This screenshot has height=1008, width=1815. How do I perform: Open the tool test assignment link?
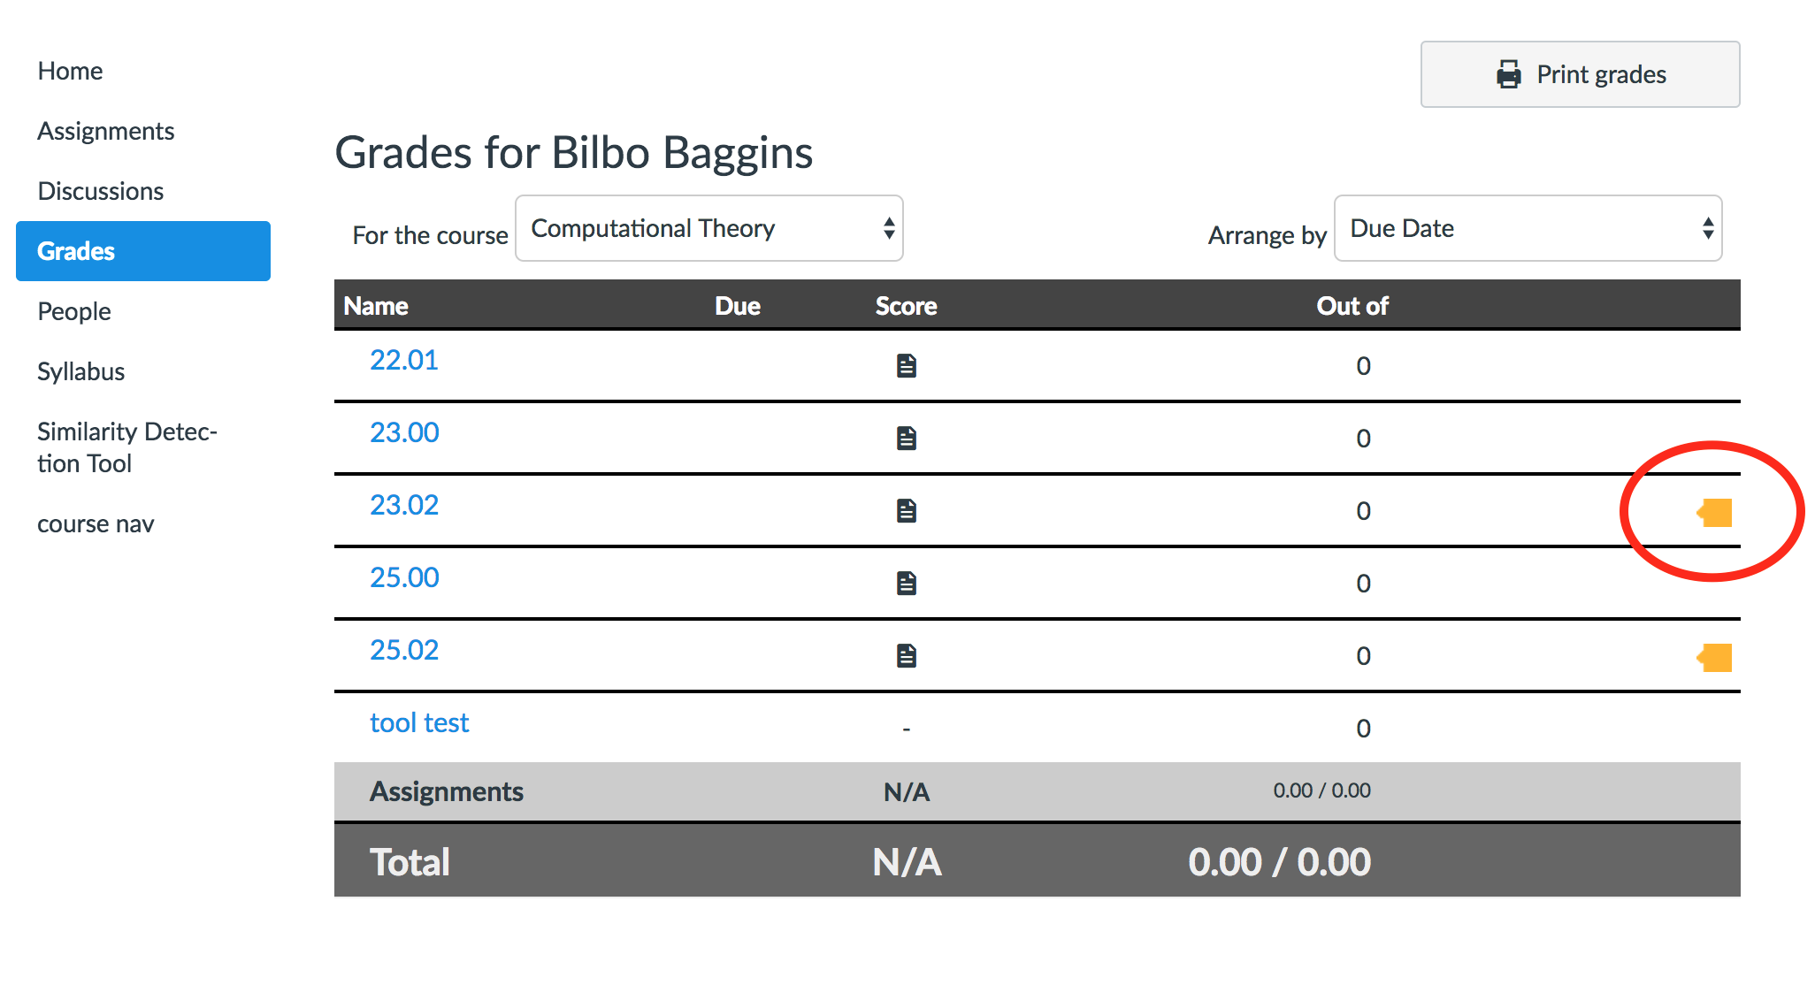(x=418, y=722)
